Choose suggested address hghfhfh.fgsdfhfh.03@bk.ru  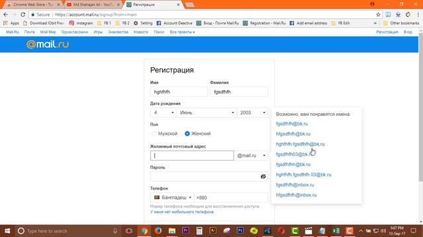(x=303, y=174)
